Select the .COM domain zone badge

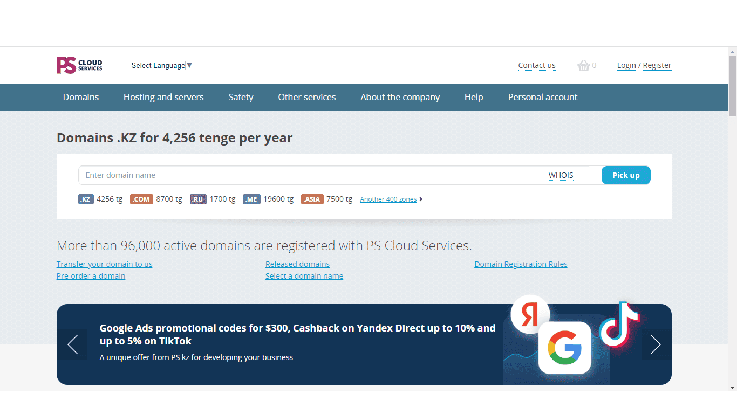click(141, 199)
